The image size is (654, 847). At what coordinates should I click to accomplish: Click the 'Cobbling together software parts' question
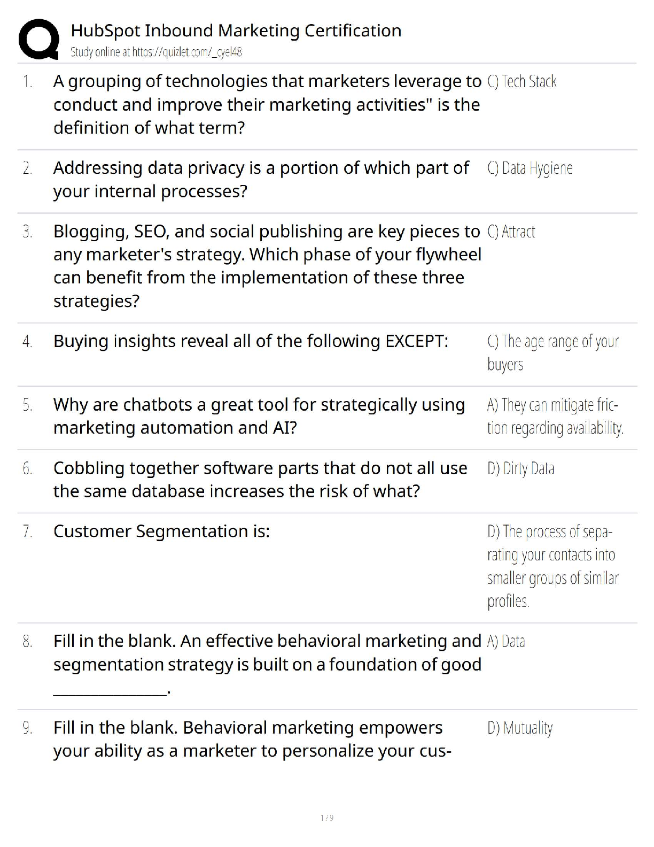tap(260, 479)
